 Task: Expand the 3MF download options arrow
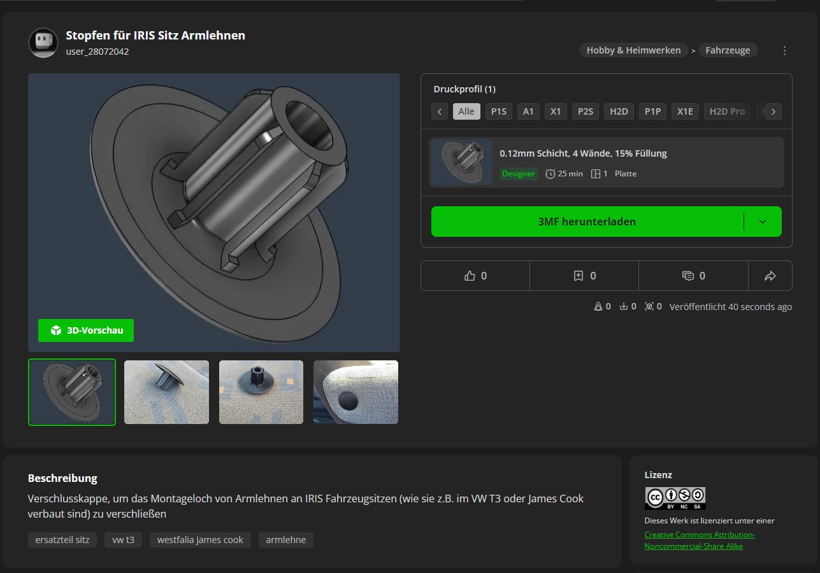pos(763,222)
